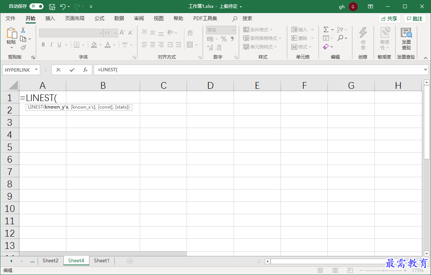Switch to the 数据 ribbon tab
431x275 pixels.
click(x=119, y=18)
